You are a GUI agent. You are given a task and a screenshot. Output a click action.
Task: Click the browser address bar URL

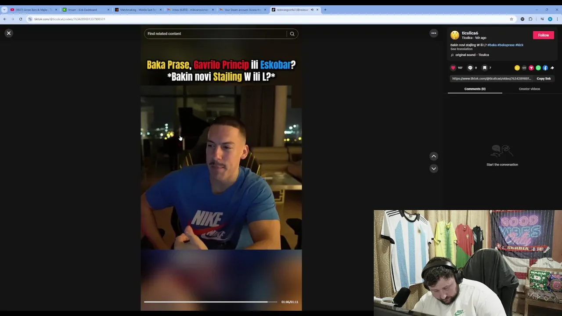click(69, 19)
